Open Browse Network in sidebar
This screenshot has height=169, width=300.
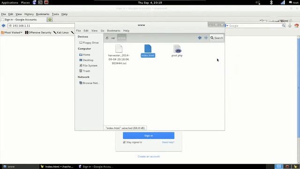pyautogui.click(x=90, y=83)
